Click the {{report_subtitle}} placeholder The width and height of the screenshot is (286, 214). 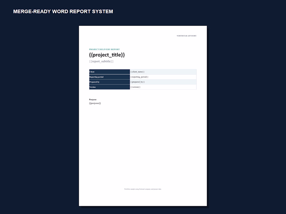[101, 61]
